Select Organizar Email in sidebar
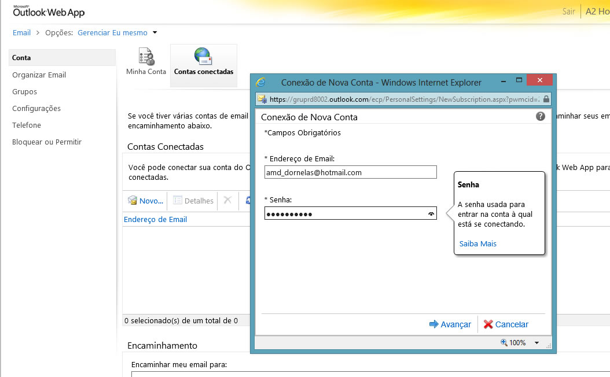Viewport: 610px width, 377px height. (39, 75)
